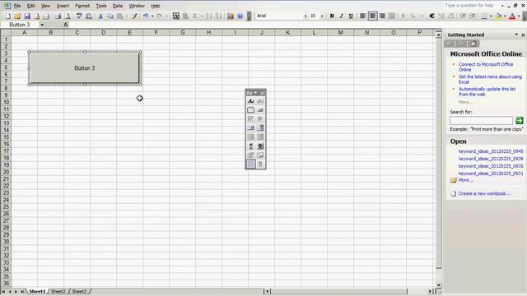The width and height of the screenshot is (527, 296).
Task: Select the Check Box tool in Forms toolbar
Action: click(250, 118)
